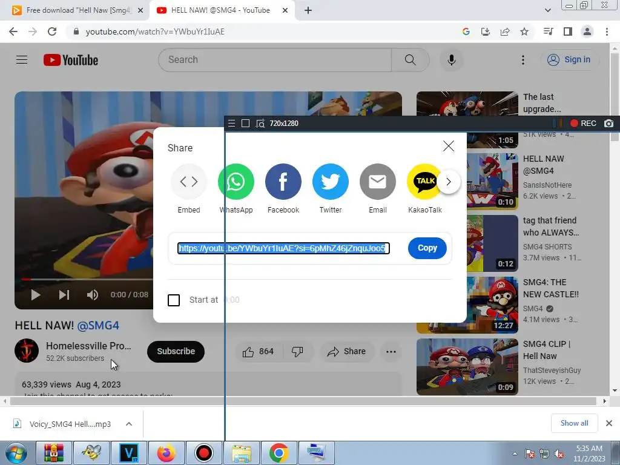Like the video with 864 likes
The height and width of the screenshot is (465, 620).
click(x=258, y=352)
